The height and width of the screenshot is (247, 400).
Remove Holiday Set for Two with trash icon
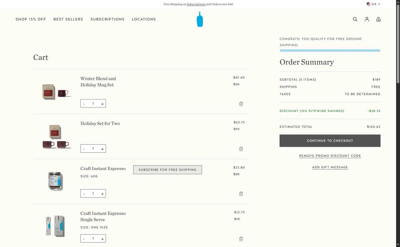click(x=241, y=149)
